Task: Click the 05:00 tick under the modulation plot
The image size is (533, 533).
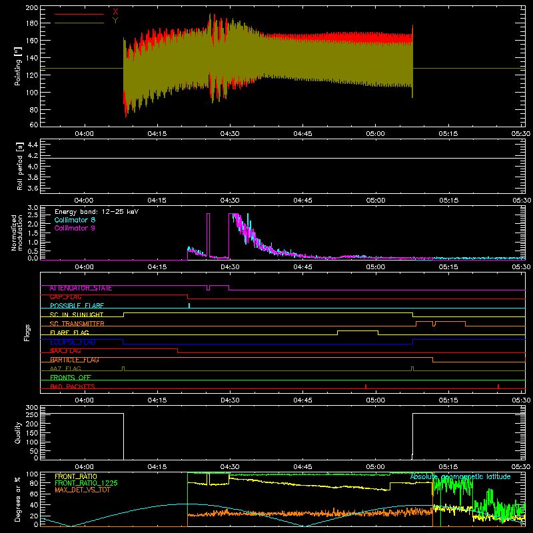Action: coord(375,267)
